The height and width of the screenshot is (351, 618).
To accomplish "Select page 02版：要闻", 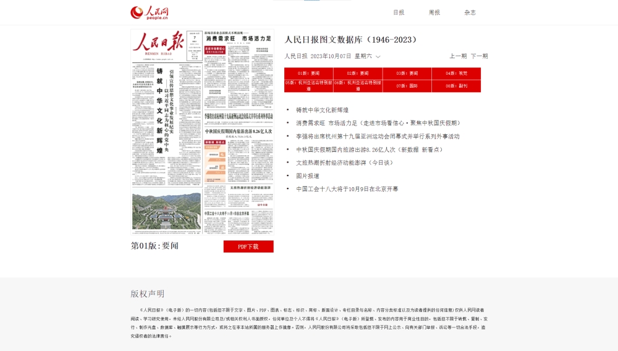I will (358, 74).
